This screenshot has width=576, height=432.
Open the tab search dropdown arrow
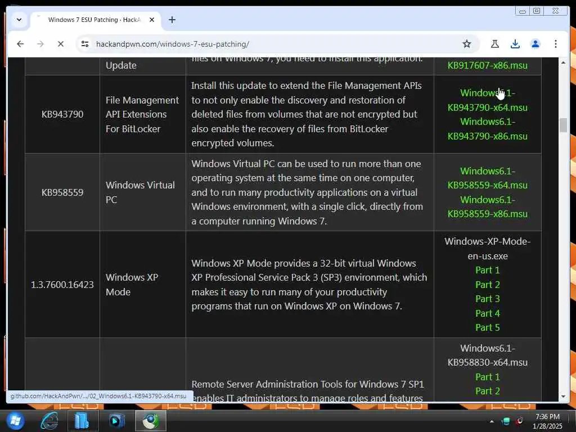pos(19,20)
